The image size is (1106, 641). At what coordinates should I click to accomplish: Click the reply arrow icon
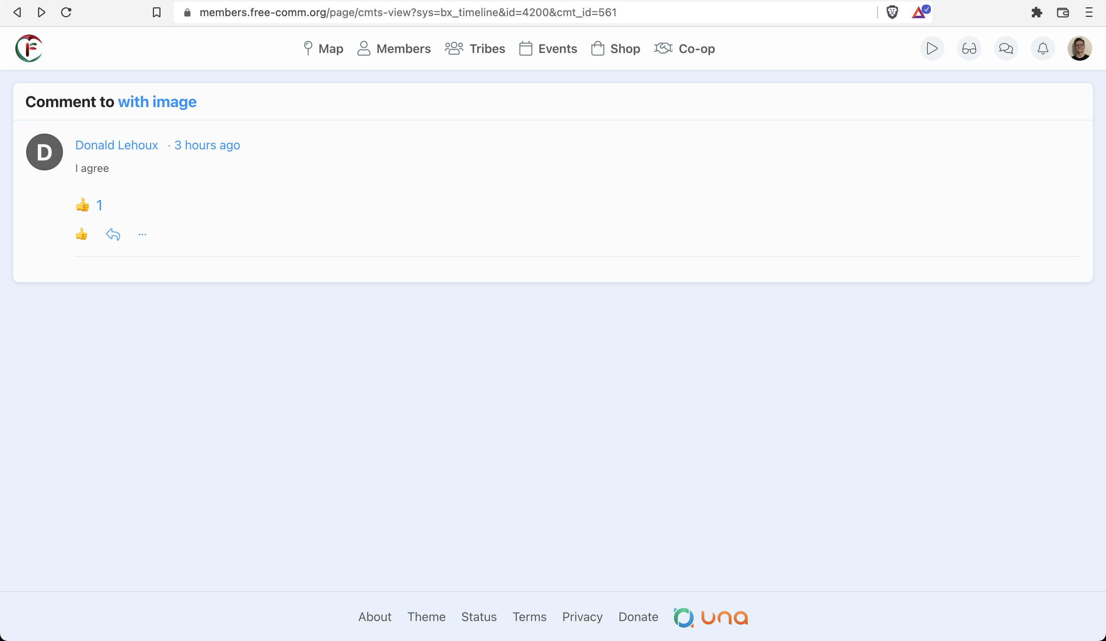113,234
